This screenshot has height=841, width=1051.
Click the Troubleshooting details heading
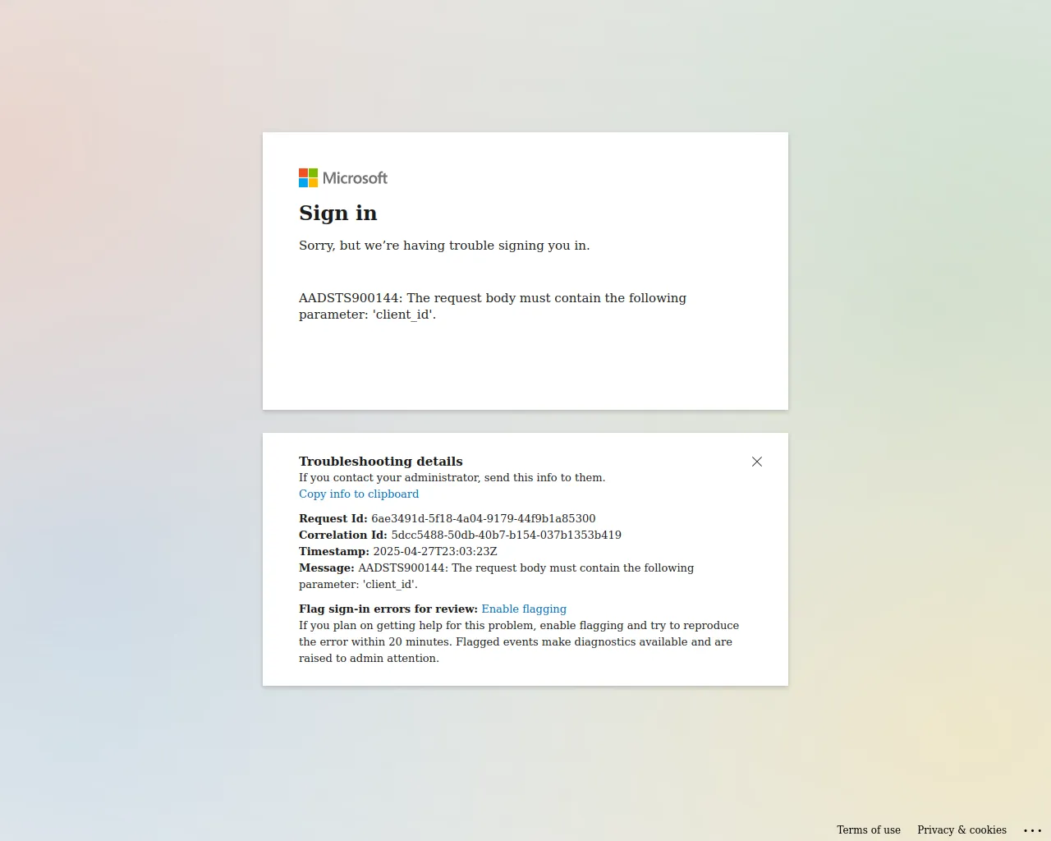coord(381,462)
